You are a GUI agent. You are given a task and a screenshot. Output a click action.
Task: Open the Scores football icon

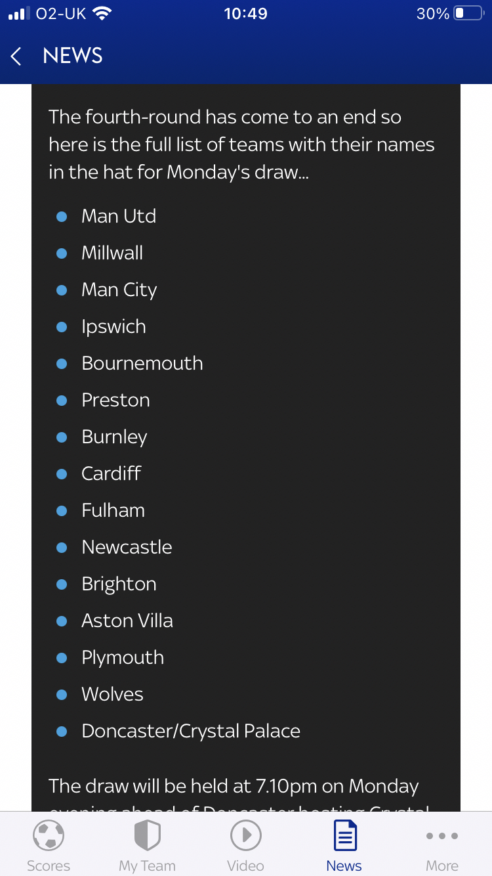tap(49, 836)
